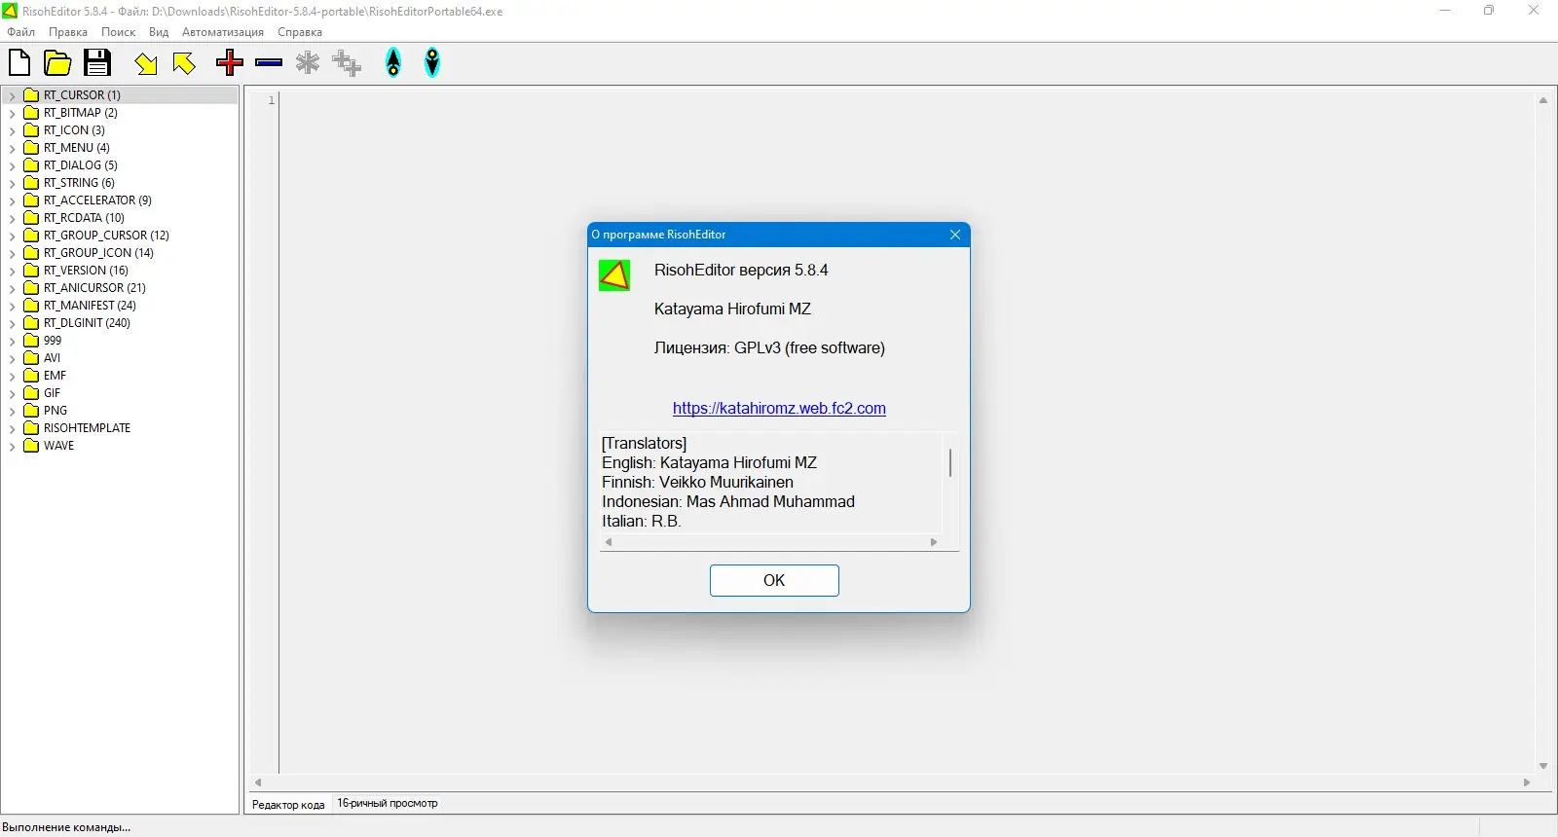Click the 'RisohEditor версия 5.8.4' text
The width and height of the screenshot is (1558, 837).
[x=741, y=271]
